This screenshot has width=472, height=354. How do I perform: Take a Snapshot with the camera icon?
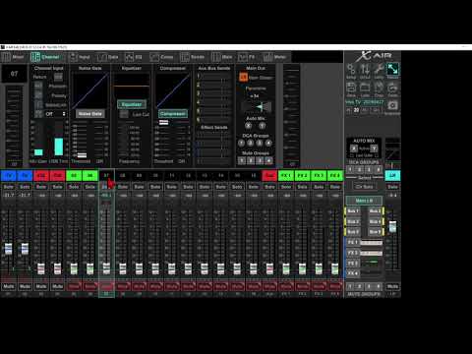(392, 105)
